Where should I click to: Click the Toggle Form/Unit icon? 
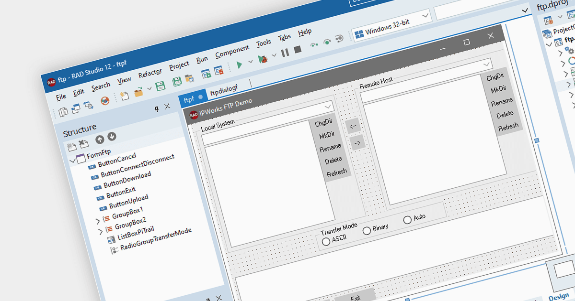click(88, 106)
